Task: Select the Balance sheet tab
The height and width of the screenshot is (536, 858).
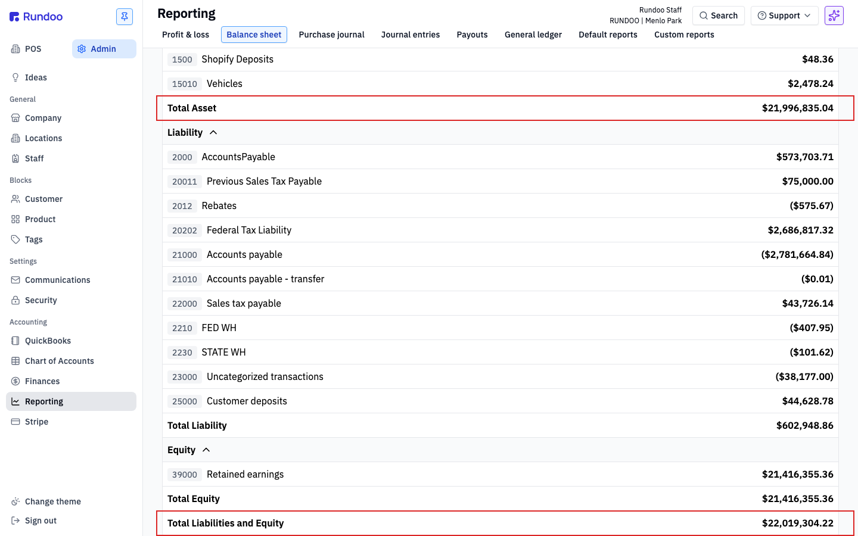Action: pos(254,35)
